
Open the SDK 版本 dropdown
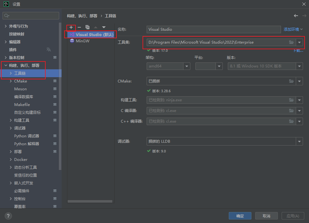(x=299, y=66)
